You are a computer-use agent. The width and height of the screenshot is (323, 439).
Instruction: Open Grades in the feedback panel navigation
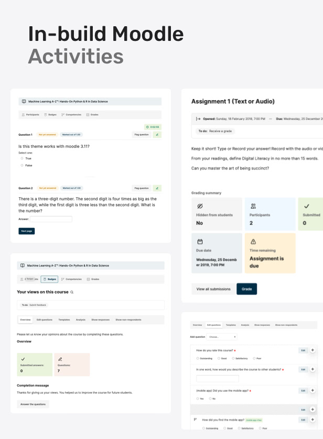(x=93, y=279)
